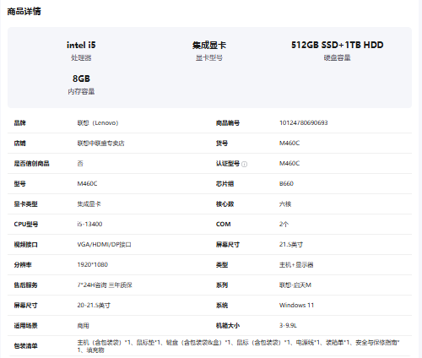Image resolution: width=422 pixels, height=358 pixels.
Task: Click the 认证型号 value M460C
Action: [289, 164]
